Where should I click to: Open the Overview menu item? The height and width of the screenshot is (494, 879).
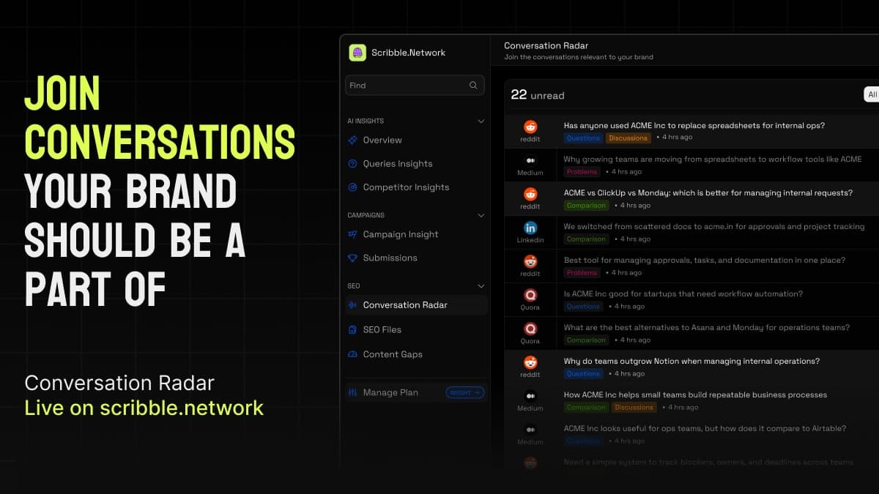[415, 140]
